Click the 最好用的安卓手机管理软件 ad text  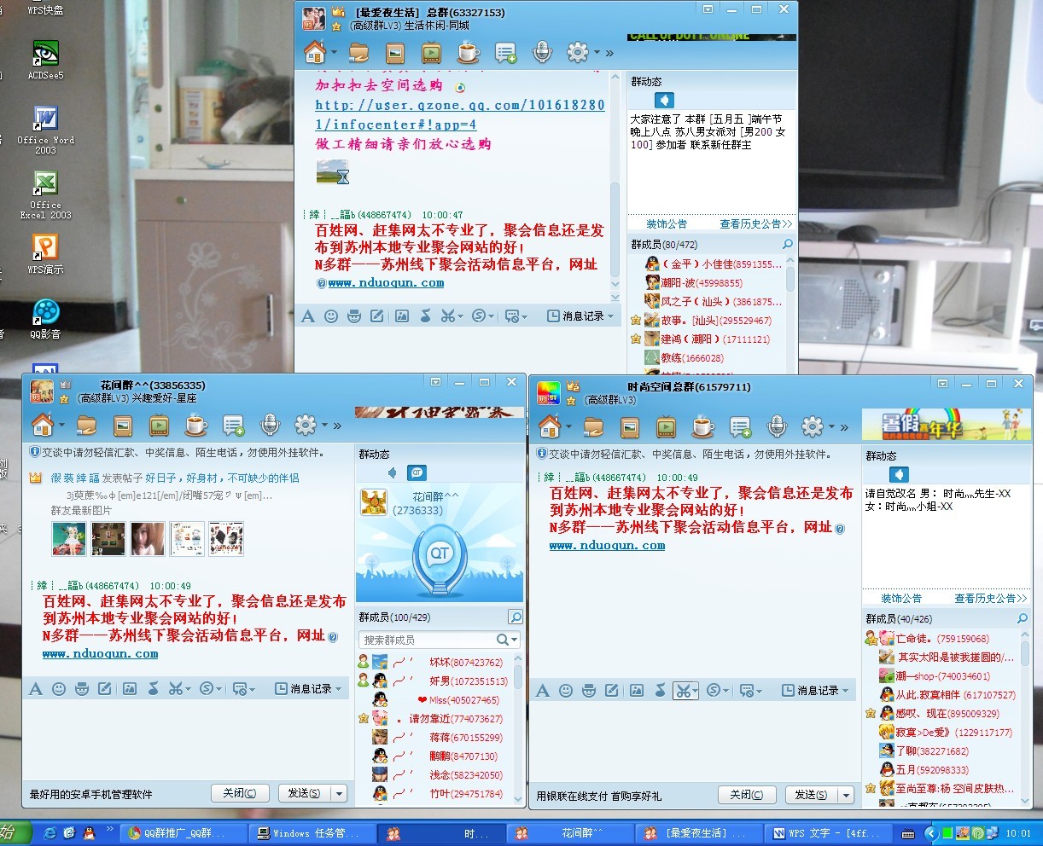tap(91, 794)
